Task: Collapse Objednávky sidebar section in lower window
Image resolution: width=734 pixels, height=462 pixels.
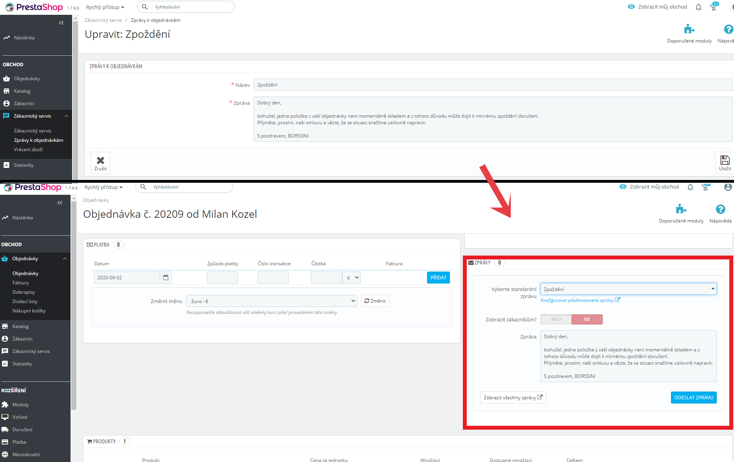Action: [x=65, y=259]
